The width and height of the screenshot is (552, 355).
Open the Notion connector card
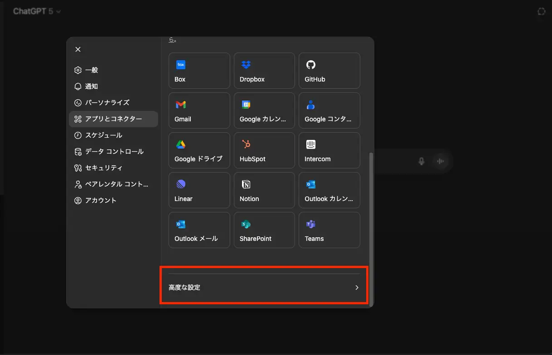264,190
